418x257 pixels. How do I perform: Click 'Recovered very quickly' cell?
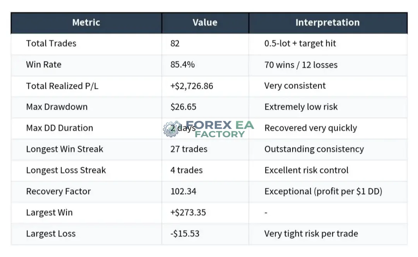(x=310, y=128)
